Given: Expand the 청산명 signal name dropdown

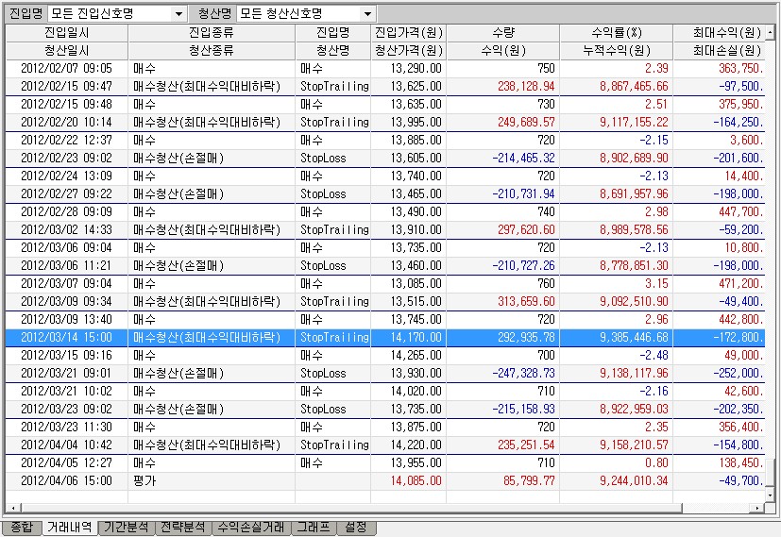Looking at the screenshot, I should click(367, 14).
